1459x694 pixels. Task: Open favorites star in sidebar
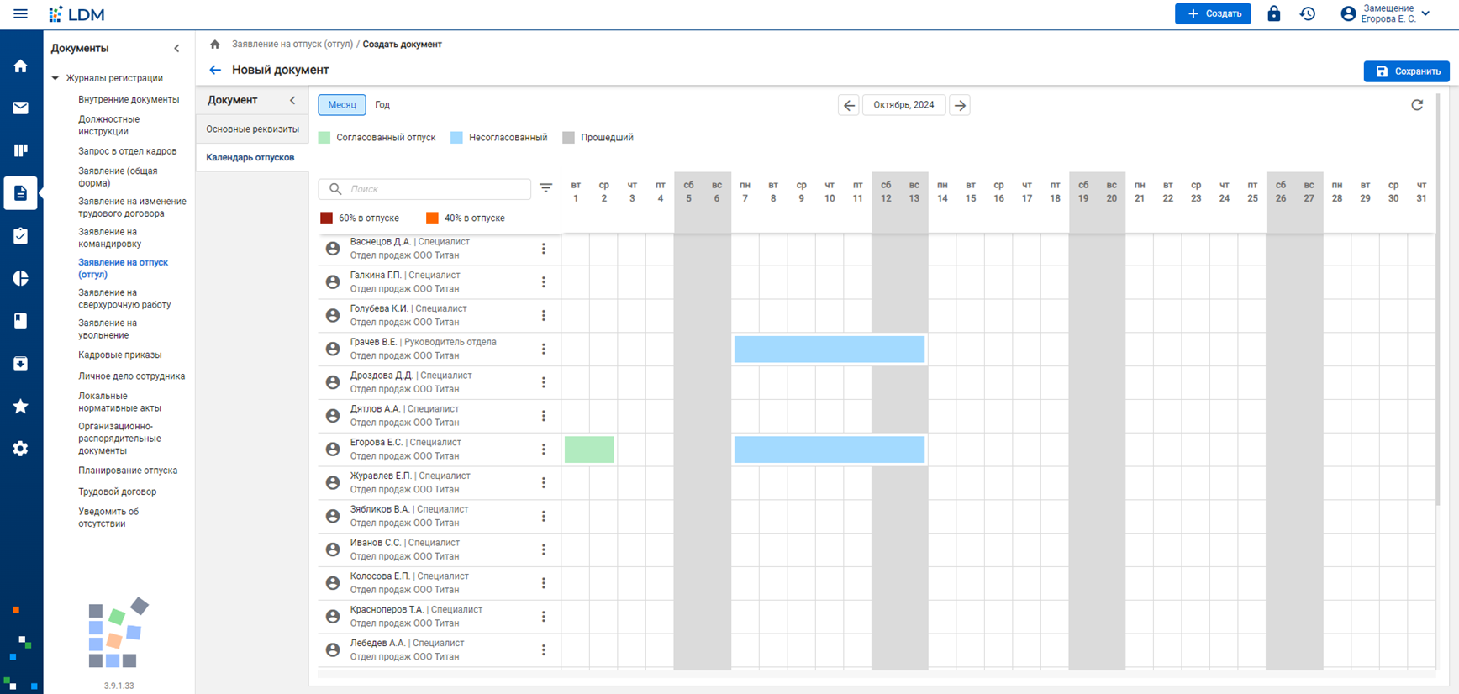click(x=21, y=406)
